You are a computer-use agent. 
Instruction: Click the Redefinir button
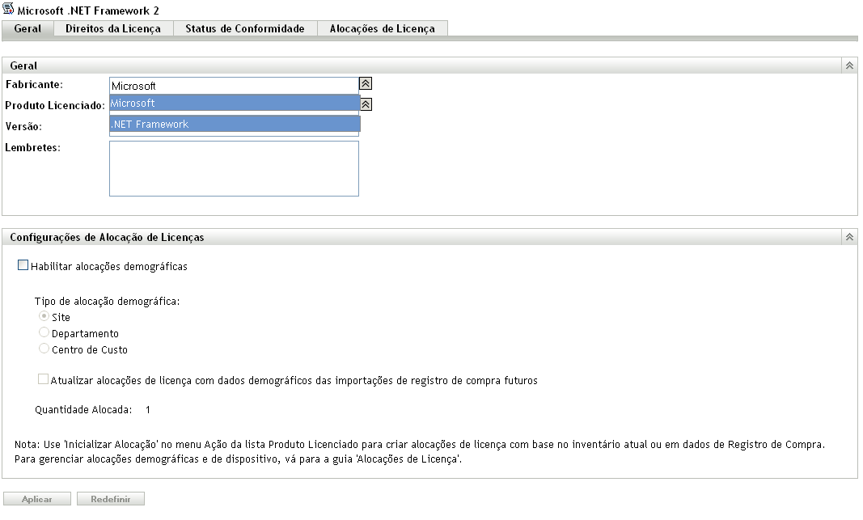(x=111, y=499)
